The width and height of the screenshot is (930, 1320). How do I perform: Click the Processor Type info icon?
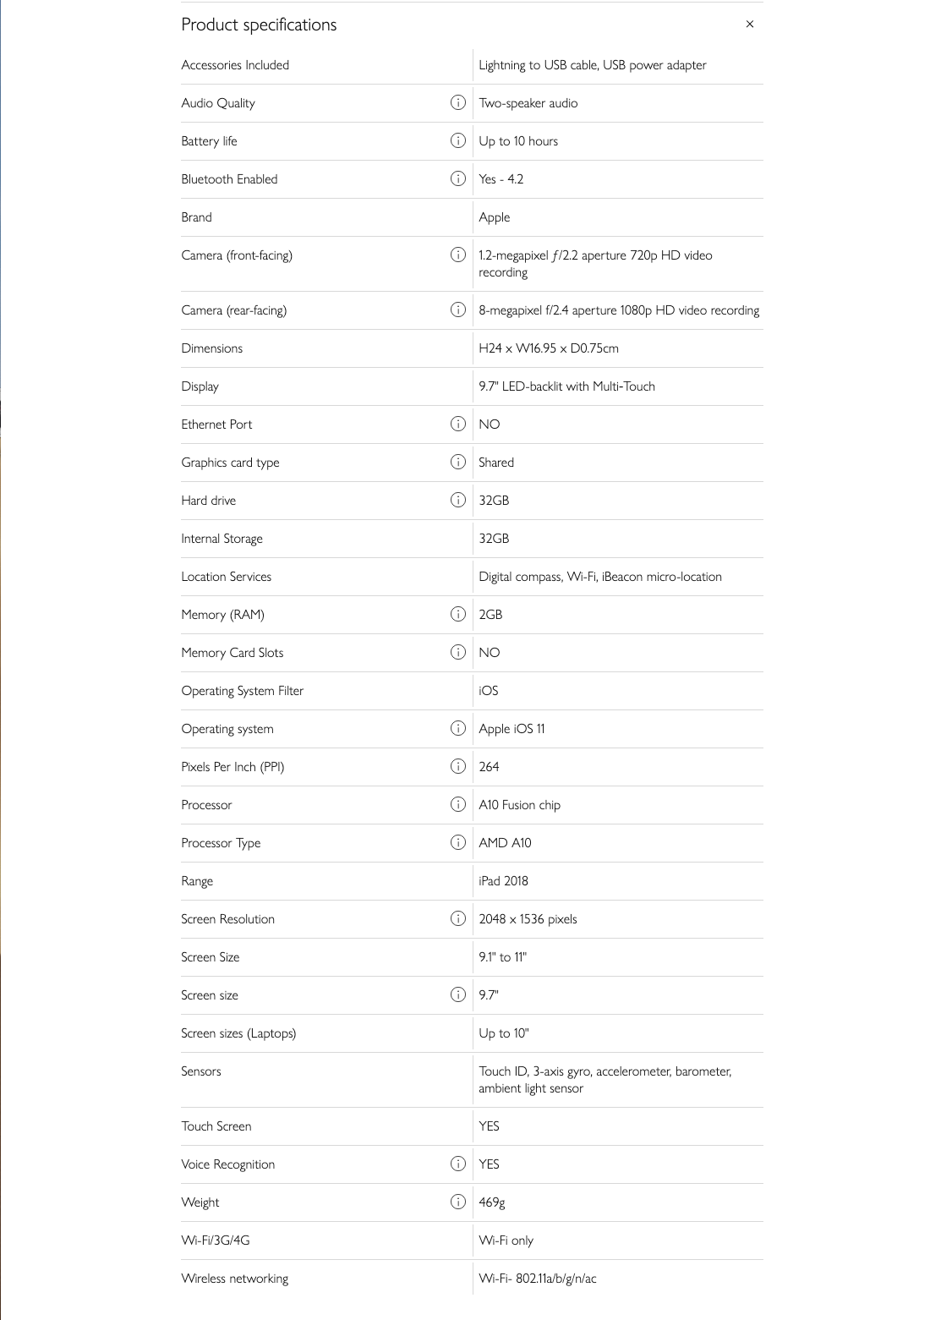(x=457, y=842)
